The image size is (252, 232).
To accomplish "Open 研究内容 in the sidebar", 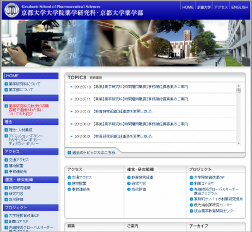I will coord(16,194).
